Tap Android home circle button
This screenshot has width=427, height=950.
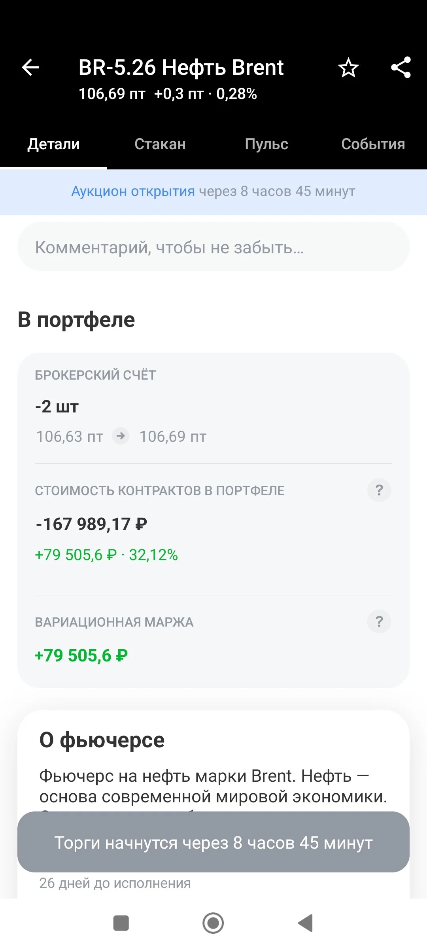coord(213,923)
